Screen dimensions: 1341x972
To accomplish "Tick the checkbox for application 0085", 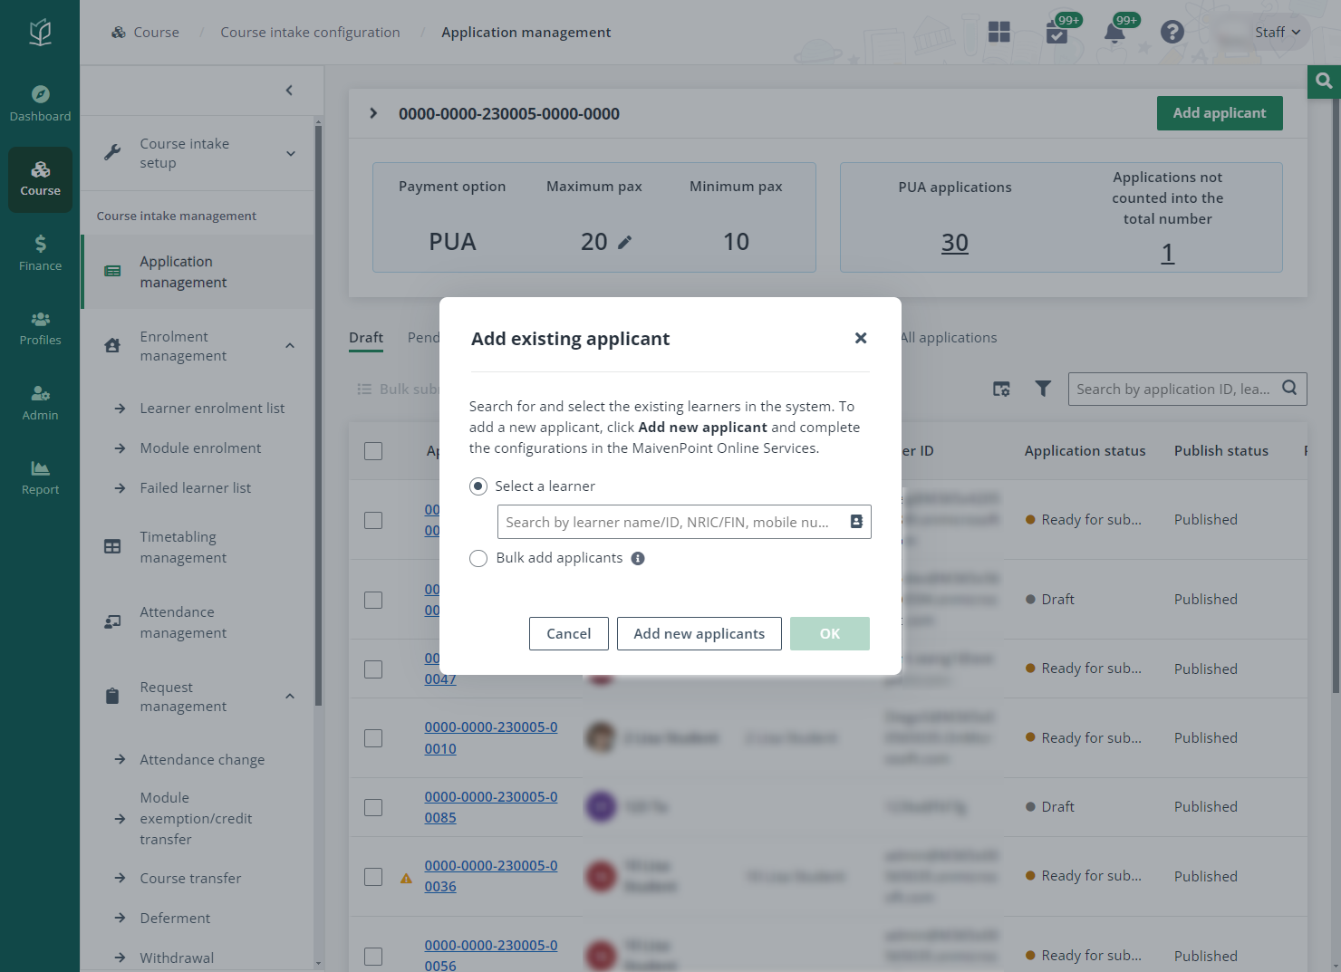I will tap(373, 807).
